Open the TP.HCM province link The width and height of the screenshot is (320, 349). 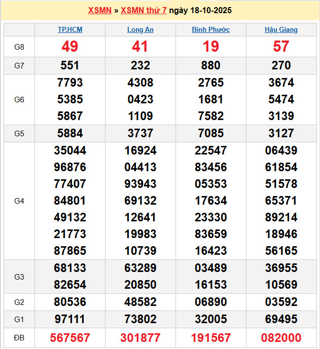tap(70, 30)
